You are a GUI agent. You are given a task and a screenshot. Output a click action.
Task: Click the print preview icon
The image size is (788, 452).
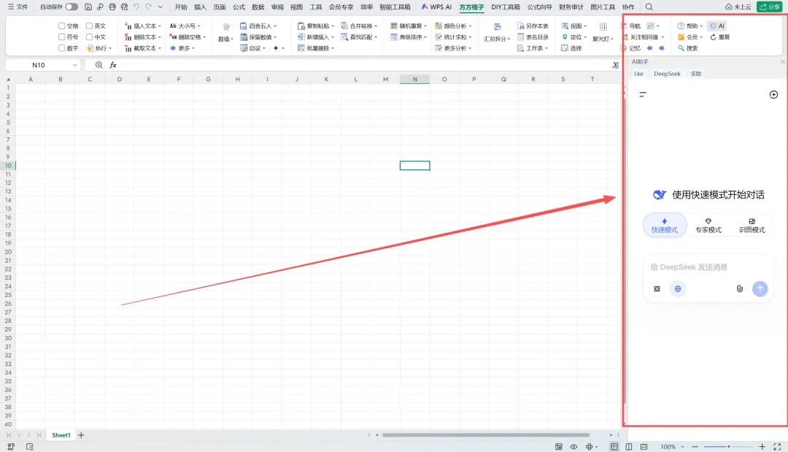(x=124, y=7)
